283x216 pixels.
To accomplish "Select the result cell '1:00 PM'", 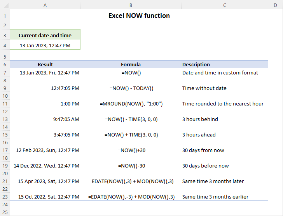I will pyautogui.click(x=45, y=104).
